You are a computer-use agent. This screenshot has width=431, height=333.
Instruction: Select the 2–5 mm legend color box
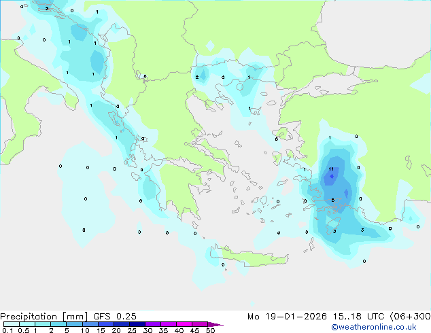click(x=58, y=324)
